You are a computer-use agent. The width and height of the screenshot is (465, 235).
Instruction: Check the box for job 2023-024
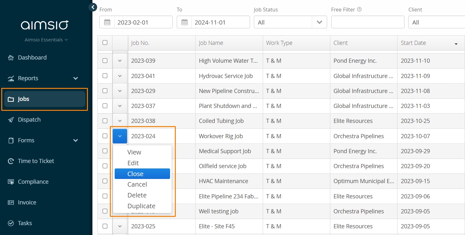tap(105, 136)
